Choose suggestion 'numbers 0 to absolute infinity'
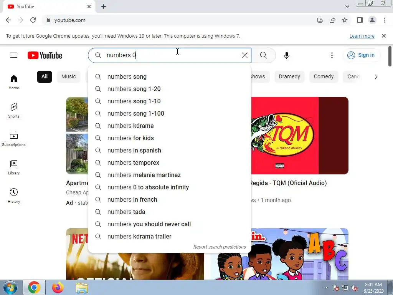 (169, 187)
